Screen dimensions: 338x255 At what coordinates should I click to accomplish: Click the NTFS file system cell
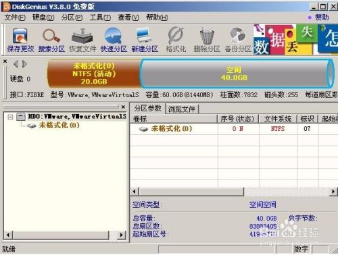coord(278,129)
